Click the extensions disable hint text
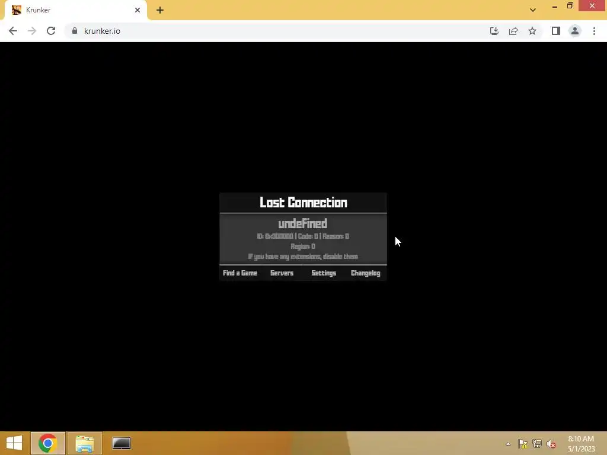This screenshot has height=455, width=607. point(303,257)
